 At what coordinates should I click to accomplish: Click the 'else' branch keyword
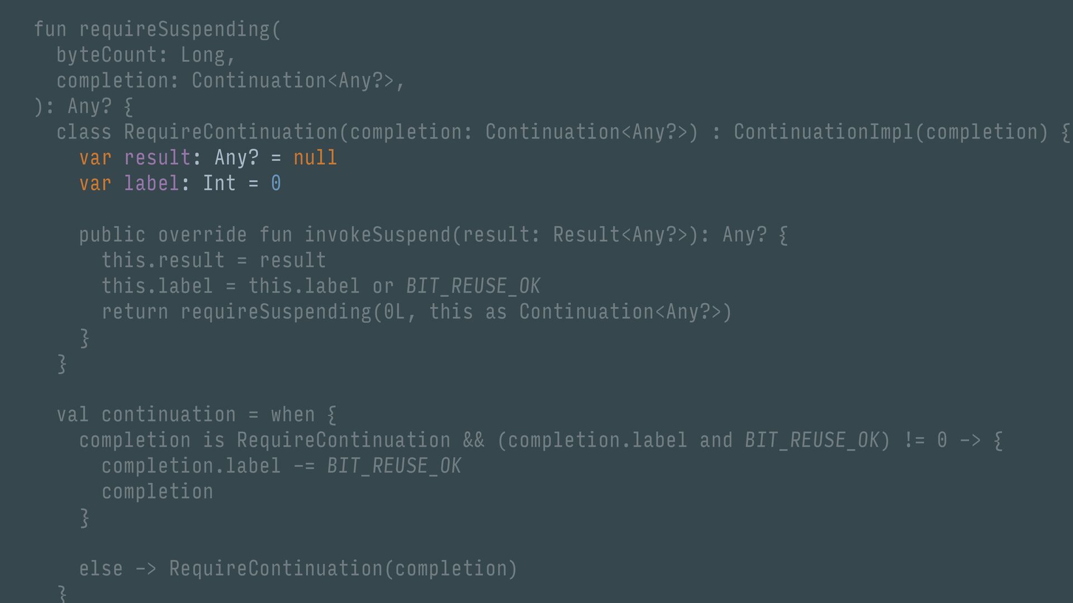click(101, 569)
